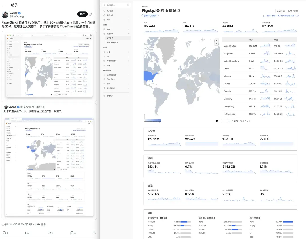
Task: Open Zero Trust in the sidebar
Action: coord(111,79)
